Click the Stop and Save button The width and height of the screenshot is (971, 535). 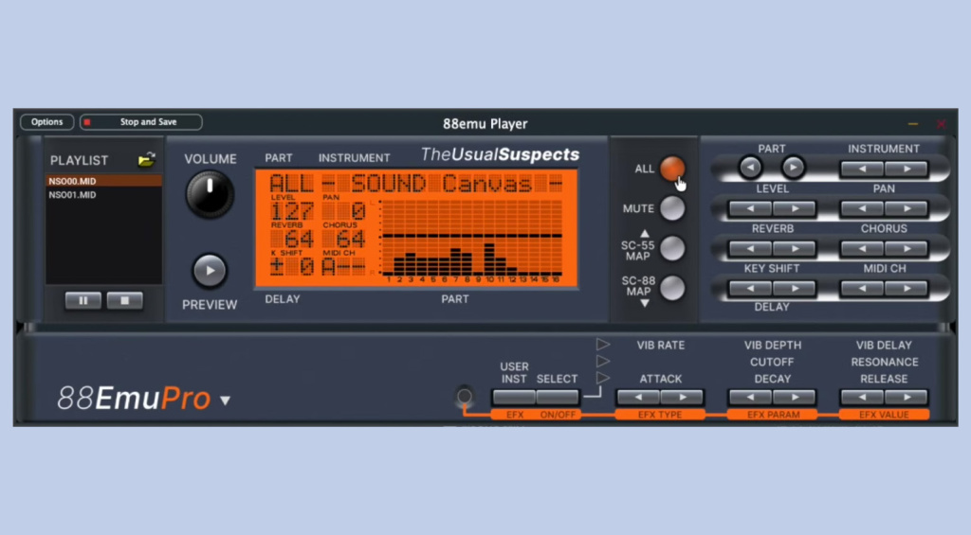(140, 122)
